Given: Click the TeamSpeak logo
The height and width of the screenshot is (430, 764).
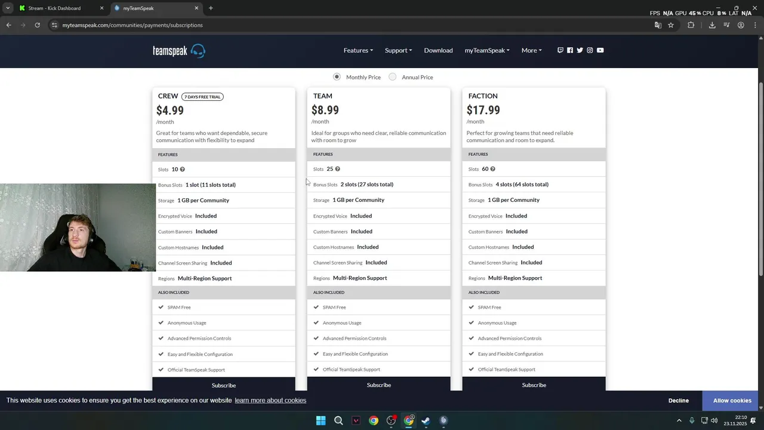Looking at the screenshot, I should (x=179, y=51).
